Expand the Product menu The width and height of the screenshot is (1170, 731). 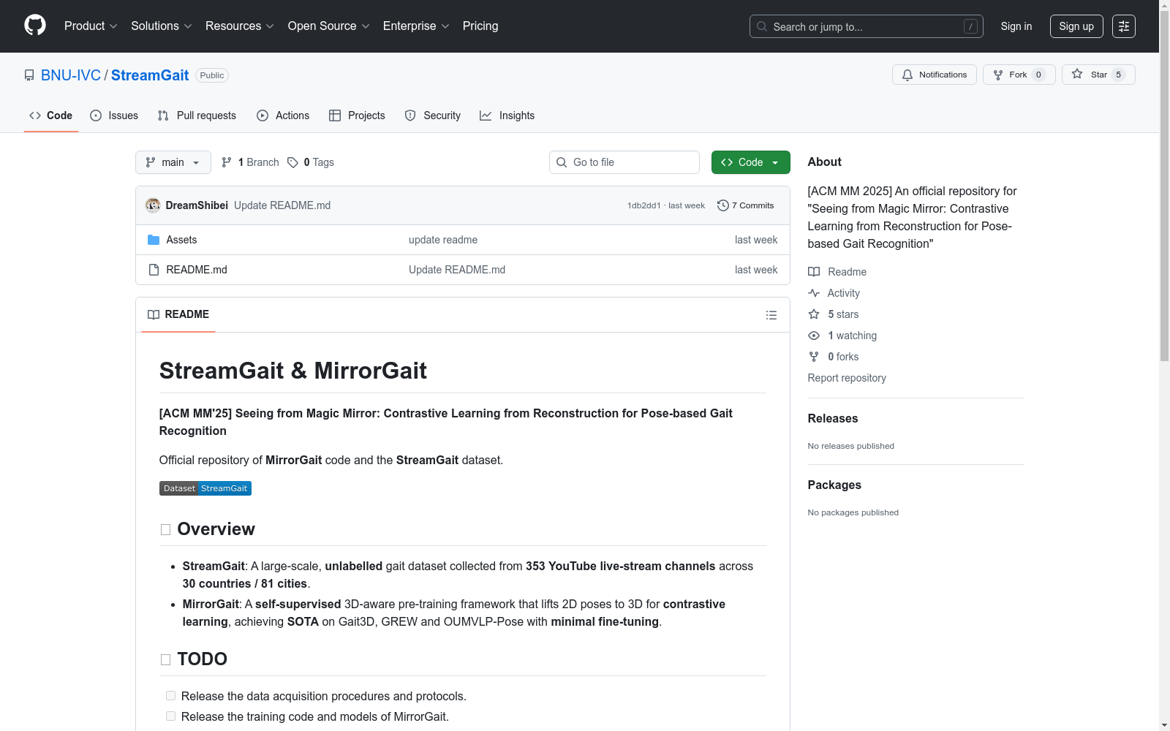tap(91, 26)
